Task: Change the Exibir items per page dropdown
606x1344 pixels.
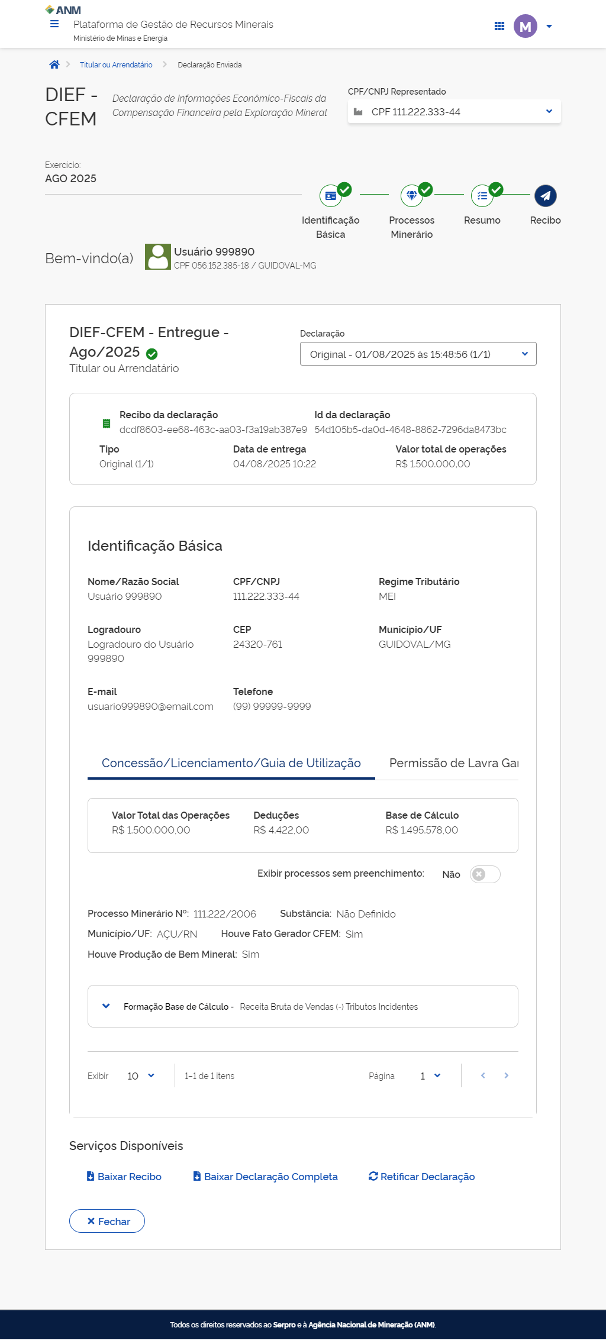Action: 141,1076
